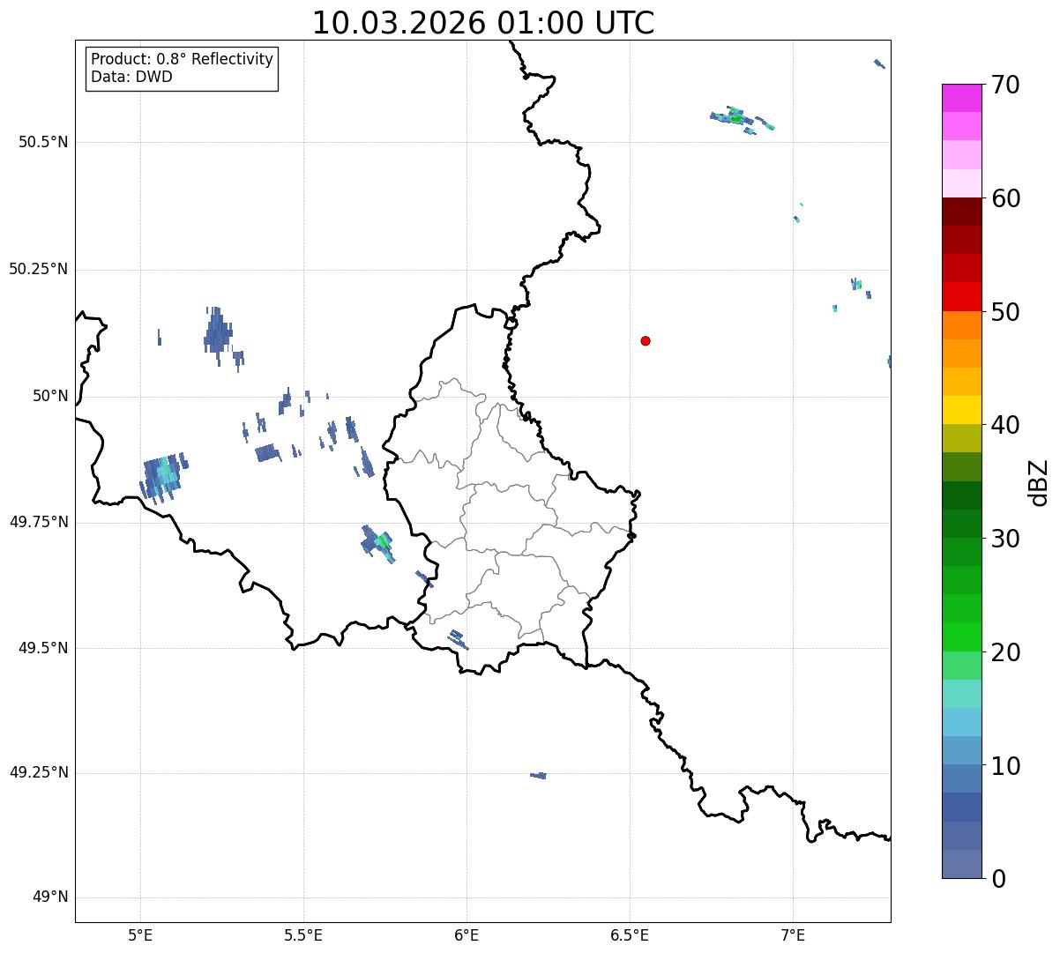1060x953 pixels.
Task: Click the red station marker dot
Action: (x=646, y=340)
